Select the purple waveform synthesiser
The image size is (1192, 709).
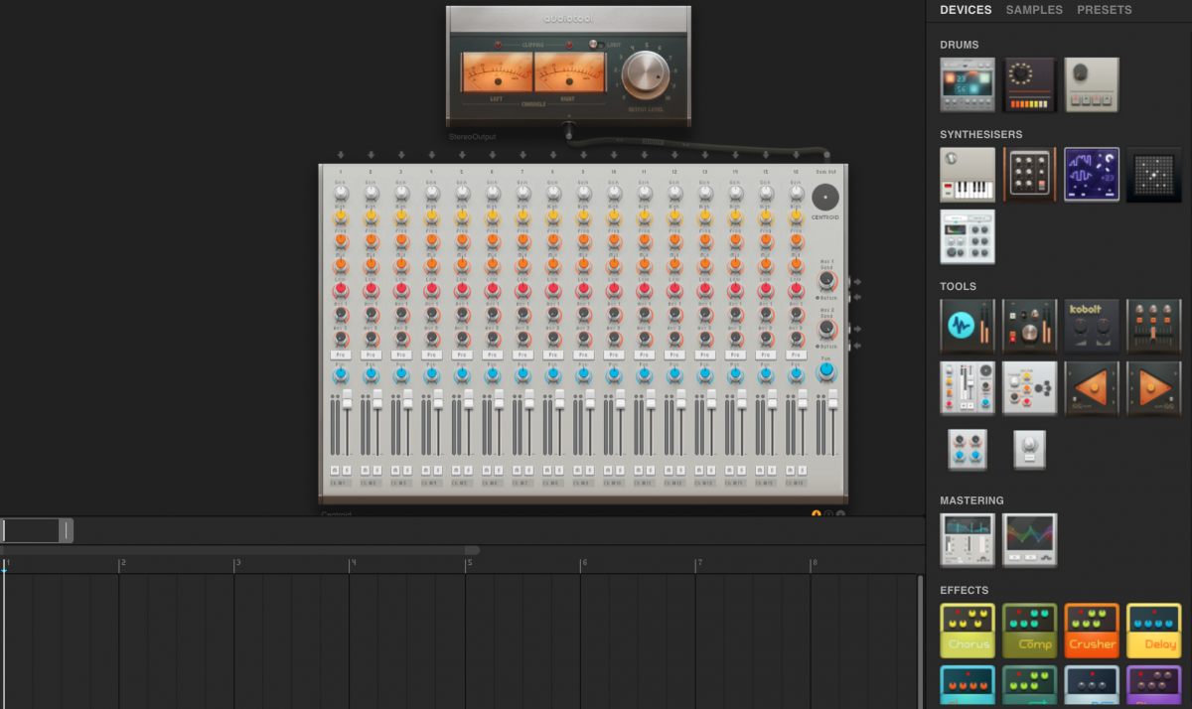click(x=1092, y=175)
